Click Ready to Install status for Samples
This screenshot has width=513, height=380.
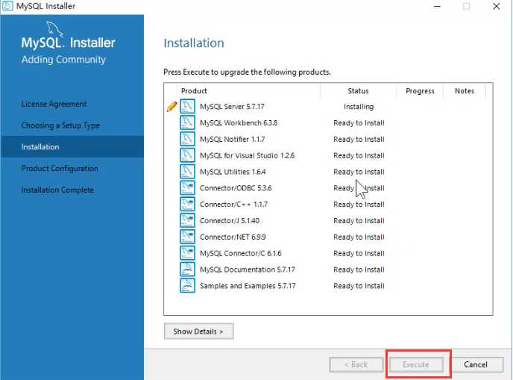(359, 286)
